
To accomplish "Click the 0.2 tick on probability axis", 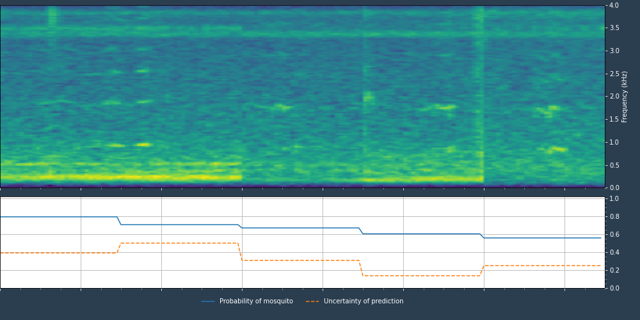I will (613, 271).
